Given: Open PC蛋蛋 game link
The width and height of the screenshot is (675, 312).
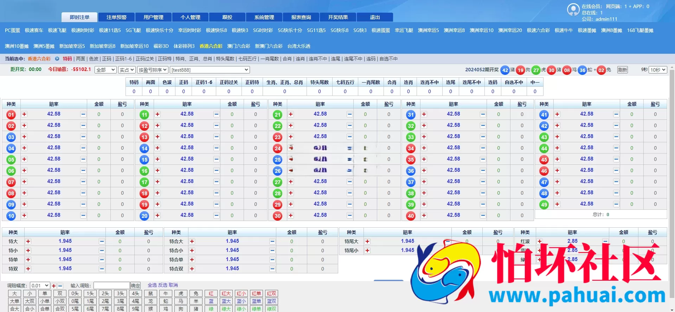Looking at the screenshot, I should coord(12,30).
